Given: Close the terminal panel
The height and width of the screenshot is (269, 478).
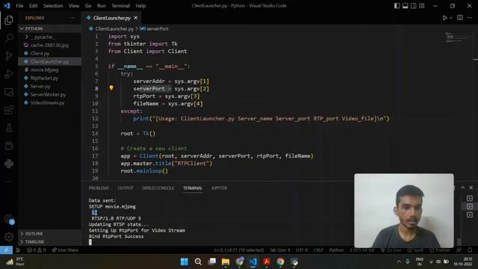Looking at the screenshot, I should pyautogui.click(x=471, y=188).
